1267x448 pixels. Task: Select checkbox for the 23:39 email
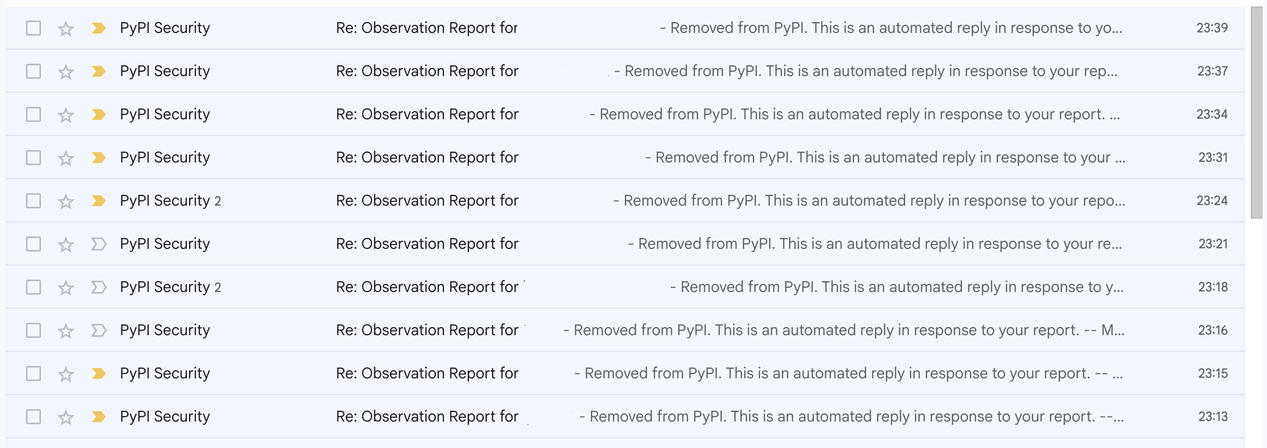33,28
